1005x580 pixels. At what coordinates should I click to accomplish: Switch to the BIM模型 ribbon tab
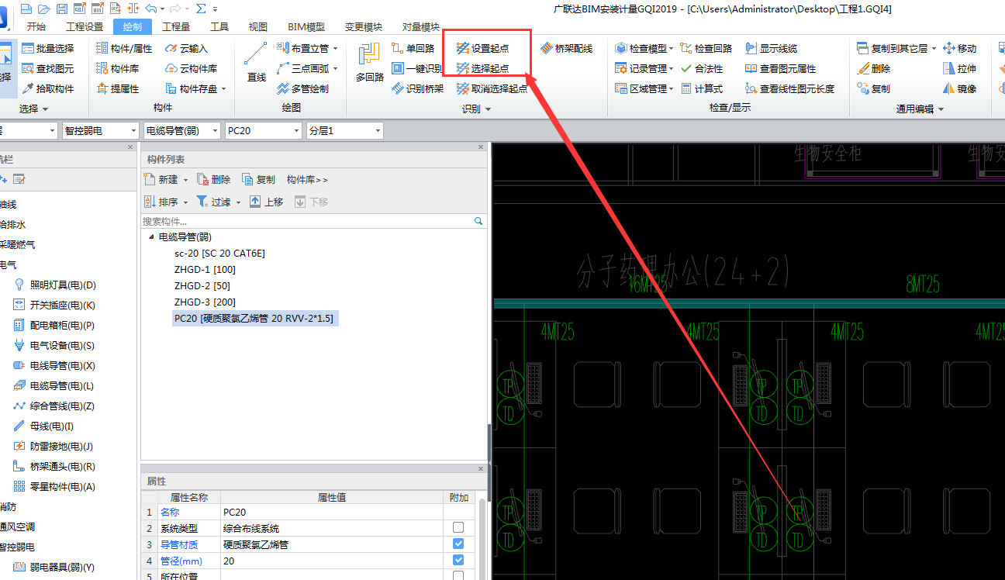(306, 26)
